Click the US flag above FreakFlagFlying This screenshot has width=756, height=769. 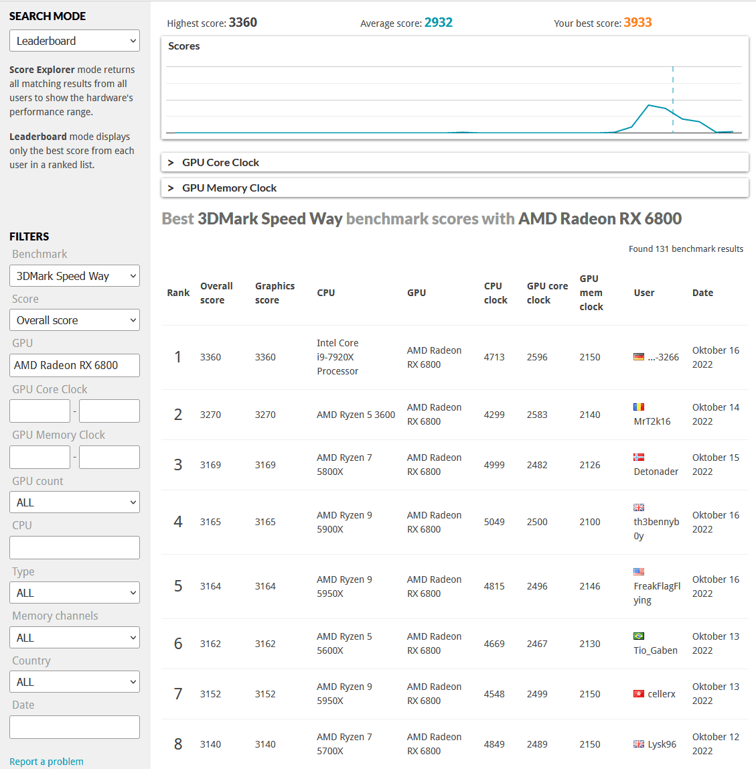639,571
